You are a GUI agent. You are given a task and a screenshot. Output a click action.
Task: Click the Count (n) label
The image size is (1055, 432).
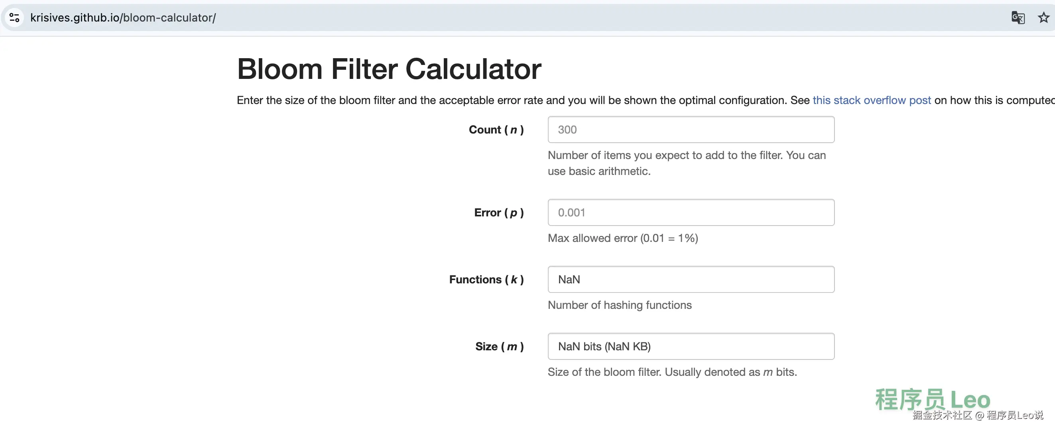pos(496,130)
